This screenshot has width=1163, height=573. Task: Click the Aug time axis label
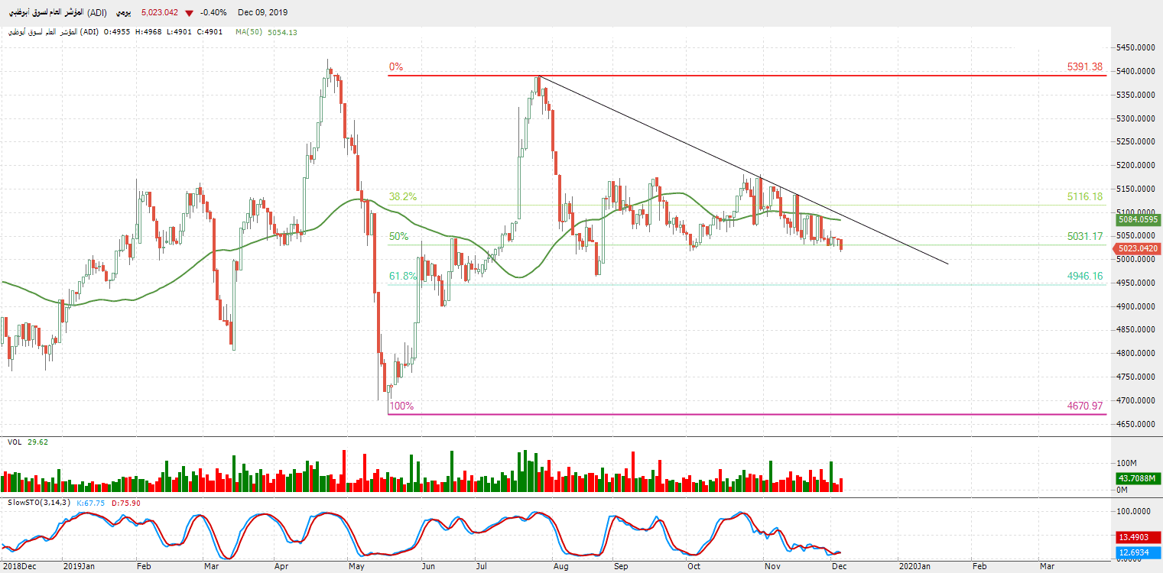[x=561, y=567]
